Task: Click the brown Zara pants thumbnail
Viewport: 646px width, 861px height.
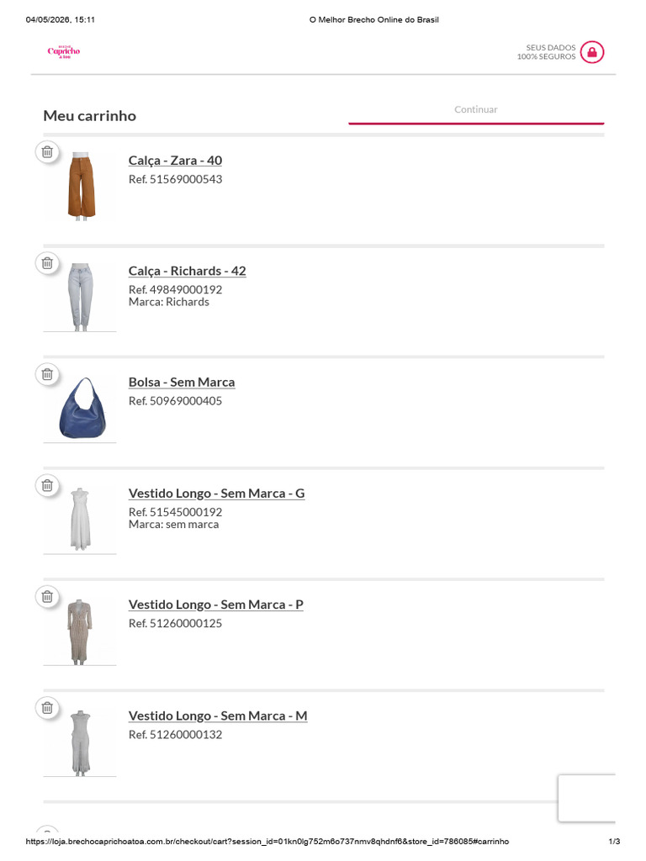Action: coord(82,186)
